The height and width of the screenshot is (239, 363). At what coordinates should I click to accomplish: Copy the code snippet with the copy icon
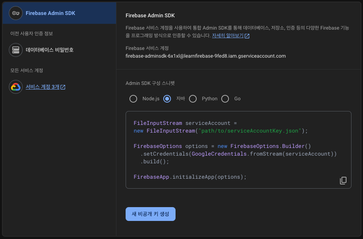click(343, 181)
